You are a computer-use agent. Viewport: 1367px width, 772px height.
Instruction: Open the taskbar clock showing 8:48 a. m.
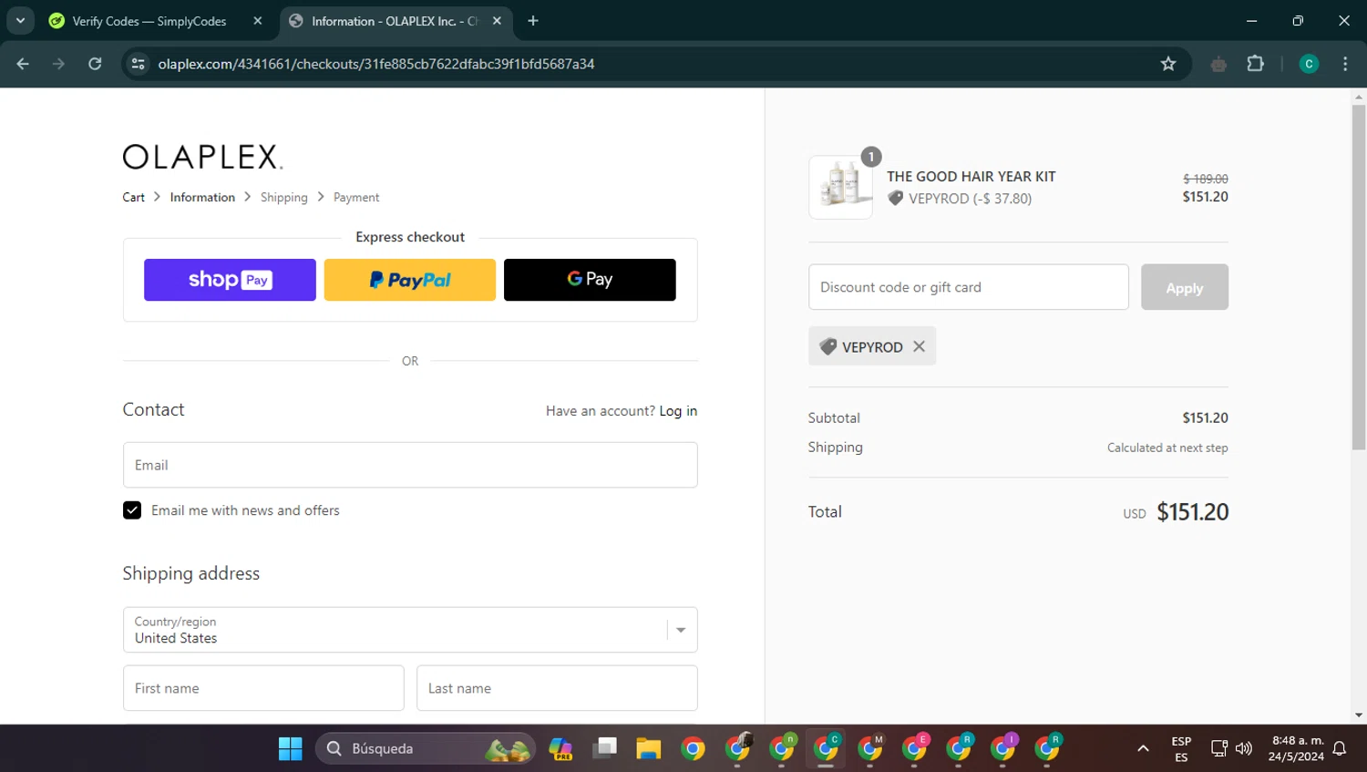(x=1296, y=748)
